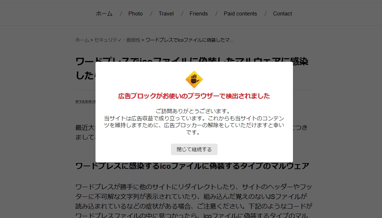Go to the Photo menu item
This screenshot has height=218, width=382.
coord(135,14)
